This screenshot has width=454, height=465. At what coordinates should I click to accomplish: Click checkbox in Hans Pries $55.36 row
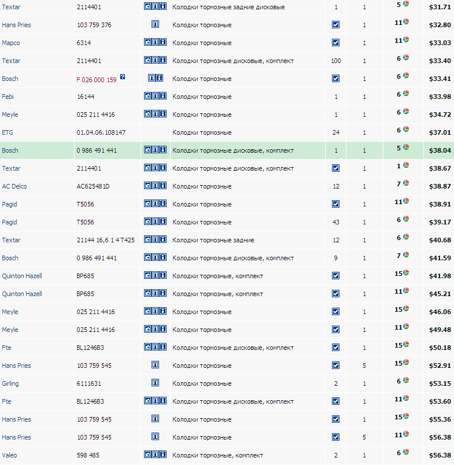(x=335, y=419)
